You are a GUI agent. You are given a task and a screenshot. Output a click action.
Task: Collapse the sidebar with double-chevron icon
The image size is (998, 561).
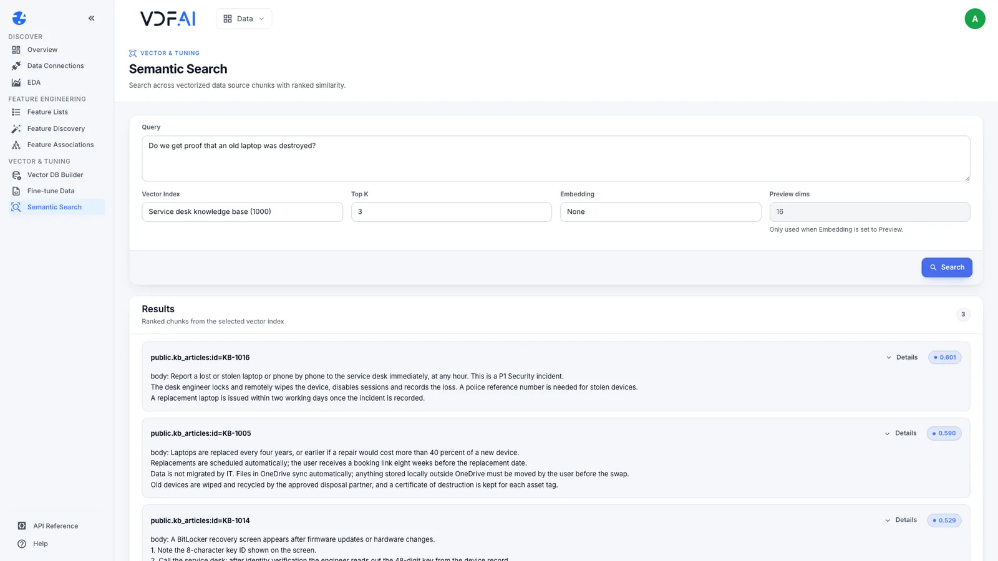[x=91, y=18]
